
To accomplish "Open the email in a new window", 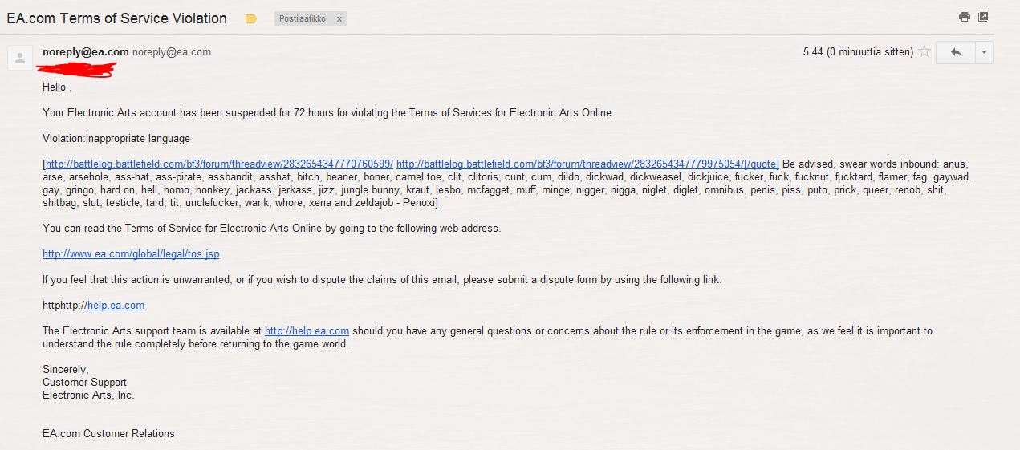I will [x=983, y=17].
